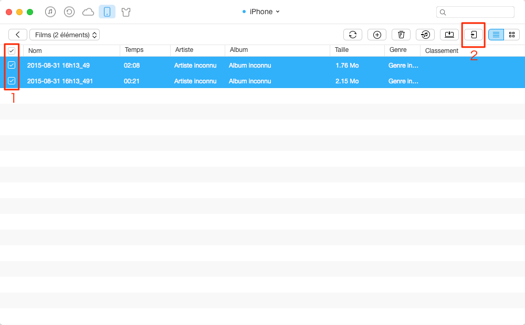Select the film named 2015-08-31 16h13_491

[60, 81]
